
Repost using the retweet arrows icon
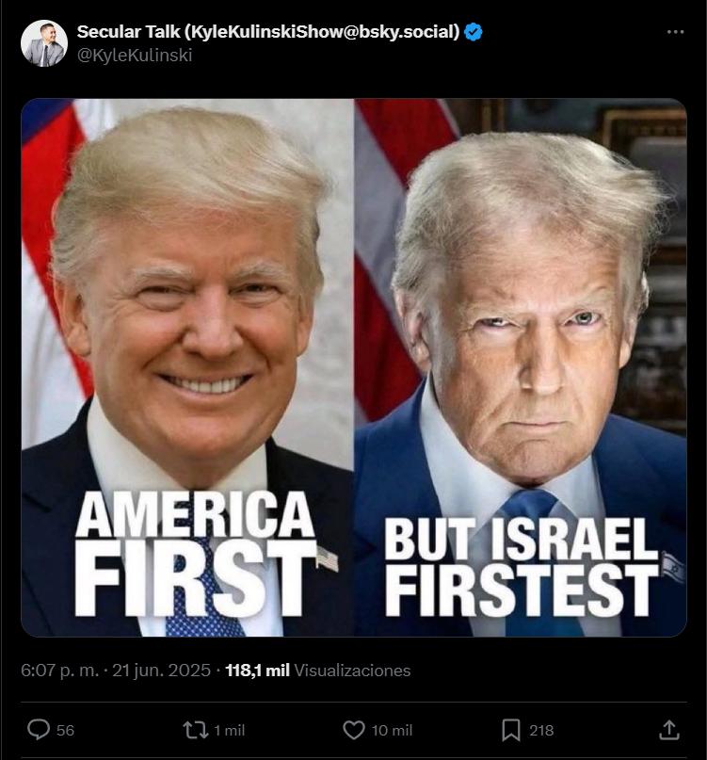pos(195,730)
